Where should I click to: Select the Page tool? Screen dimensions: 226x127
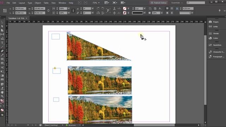pos(2,30)
